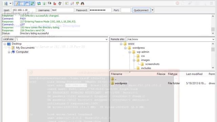
Task: Toggle the transfer queue display
Action: [32, 3]
